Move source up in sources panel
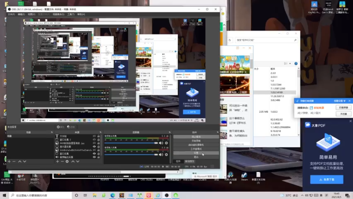The width and height of the screenshot is (353, 199). click(73, 161)
